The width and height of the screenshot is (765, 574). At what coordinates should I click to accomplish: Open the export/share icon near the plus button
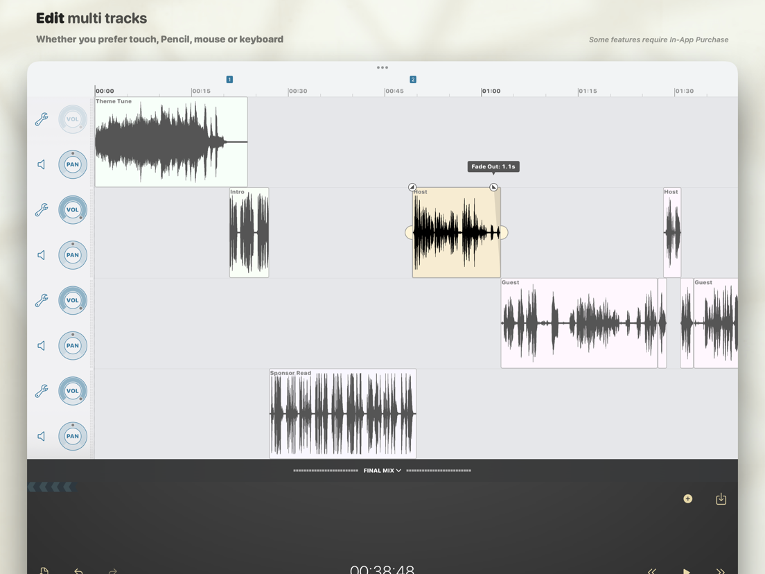pyautogui.click(x=721, y=498)
